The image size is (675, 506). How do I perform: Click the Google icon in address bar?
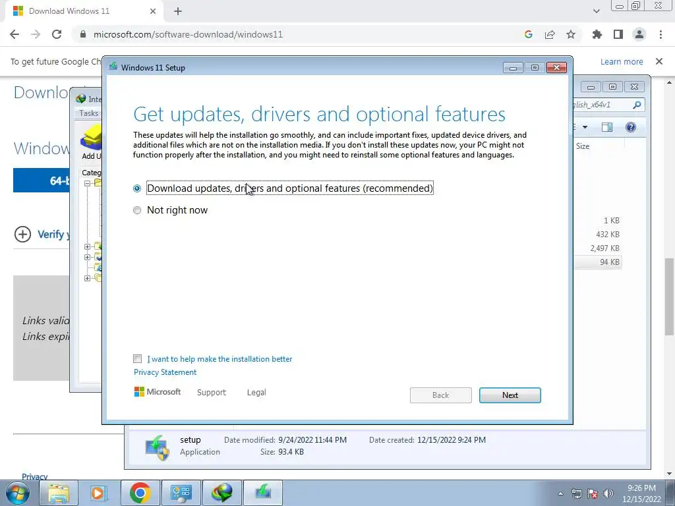[x=528, y=34]
